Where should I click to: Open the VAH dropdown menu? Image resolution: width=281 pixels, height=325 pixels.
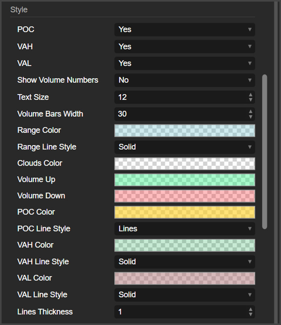(x=185, y=47)
